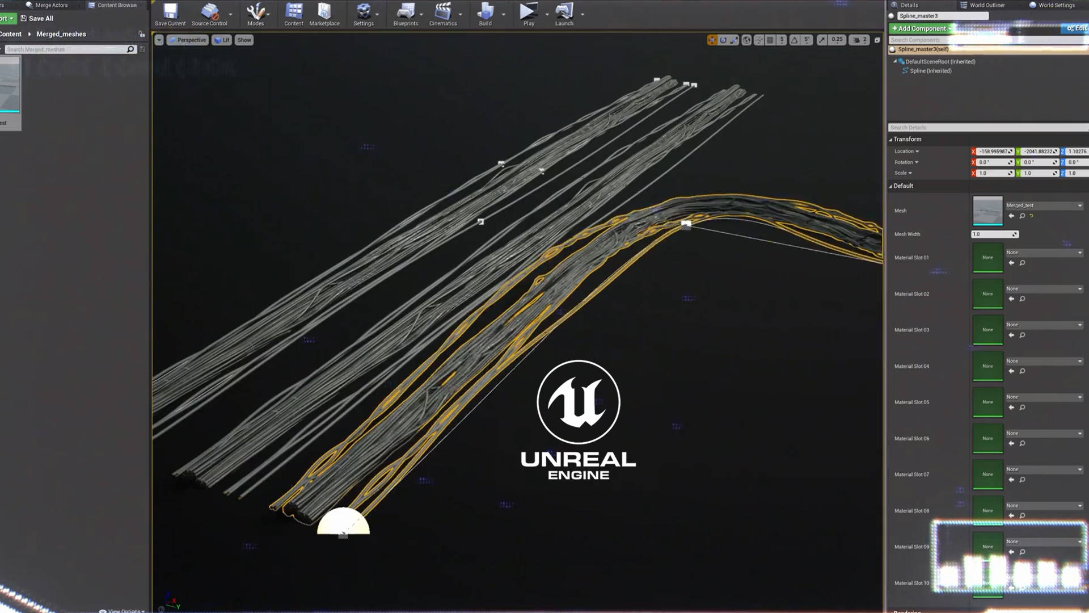Viewport: 1089px width, 613px height.
Task: Open the Marketplace toolbar button
Action: coord(324,15)
